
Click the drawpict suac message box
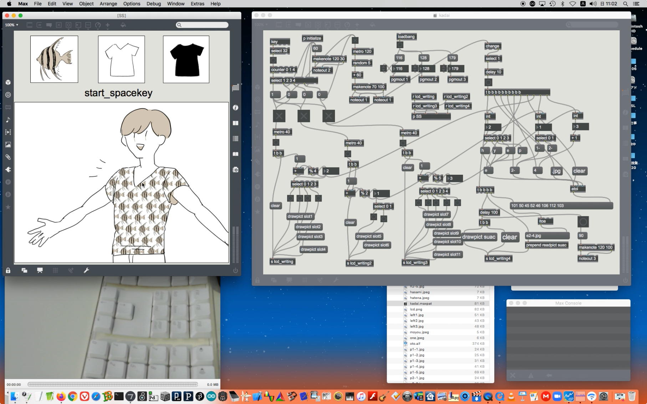478,237
